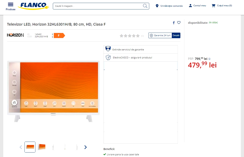Click the Garantie 24 luni badge

pyautogui.click(x=160, y=35)
